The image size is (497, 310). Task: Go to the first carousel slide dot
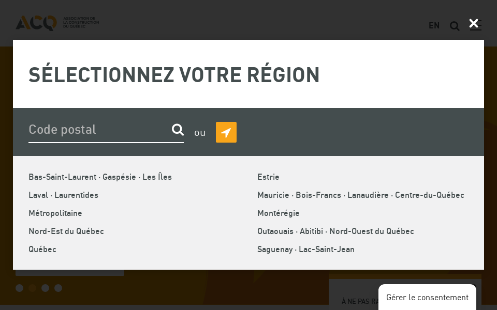(x=20, y=288)
